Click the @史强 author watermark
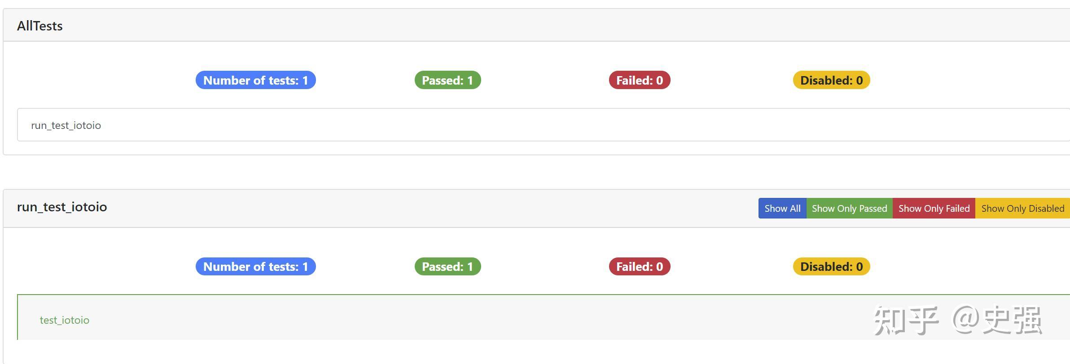Image resolution: width=1070 pixels, height=364 pixels. 996,320
